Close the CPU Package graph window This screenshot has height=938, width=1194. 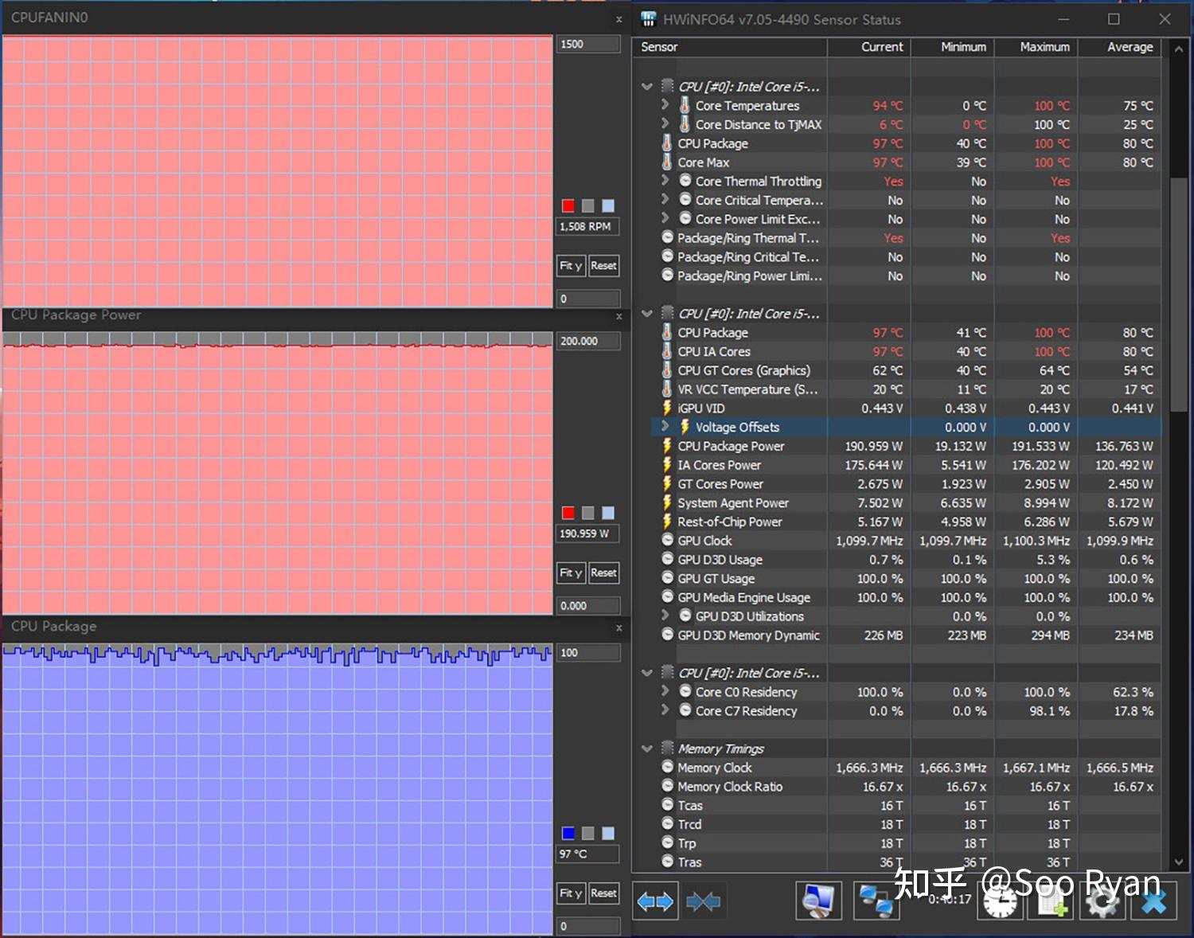tap(618, 628)
